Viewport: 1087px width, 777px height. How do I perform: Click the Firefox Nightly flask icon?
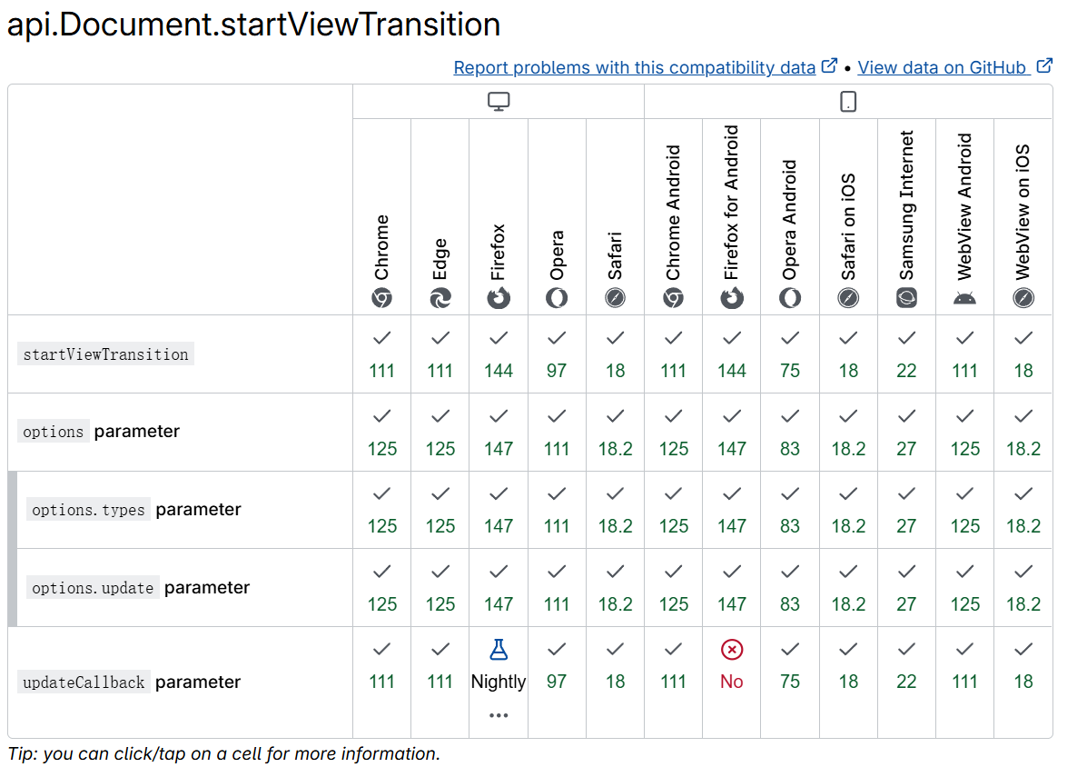tap(499, 649)
